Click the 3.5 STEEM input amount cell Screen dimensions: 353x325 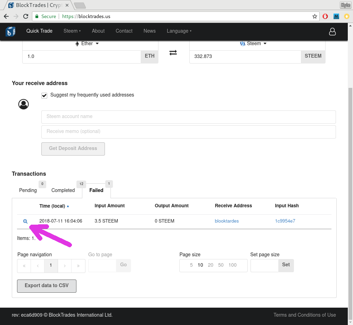point(106,221)
